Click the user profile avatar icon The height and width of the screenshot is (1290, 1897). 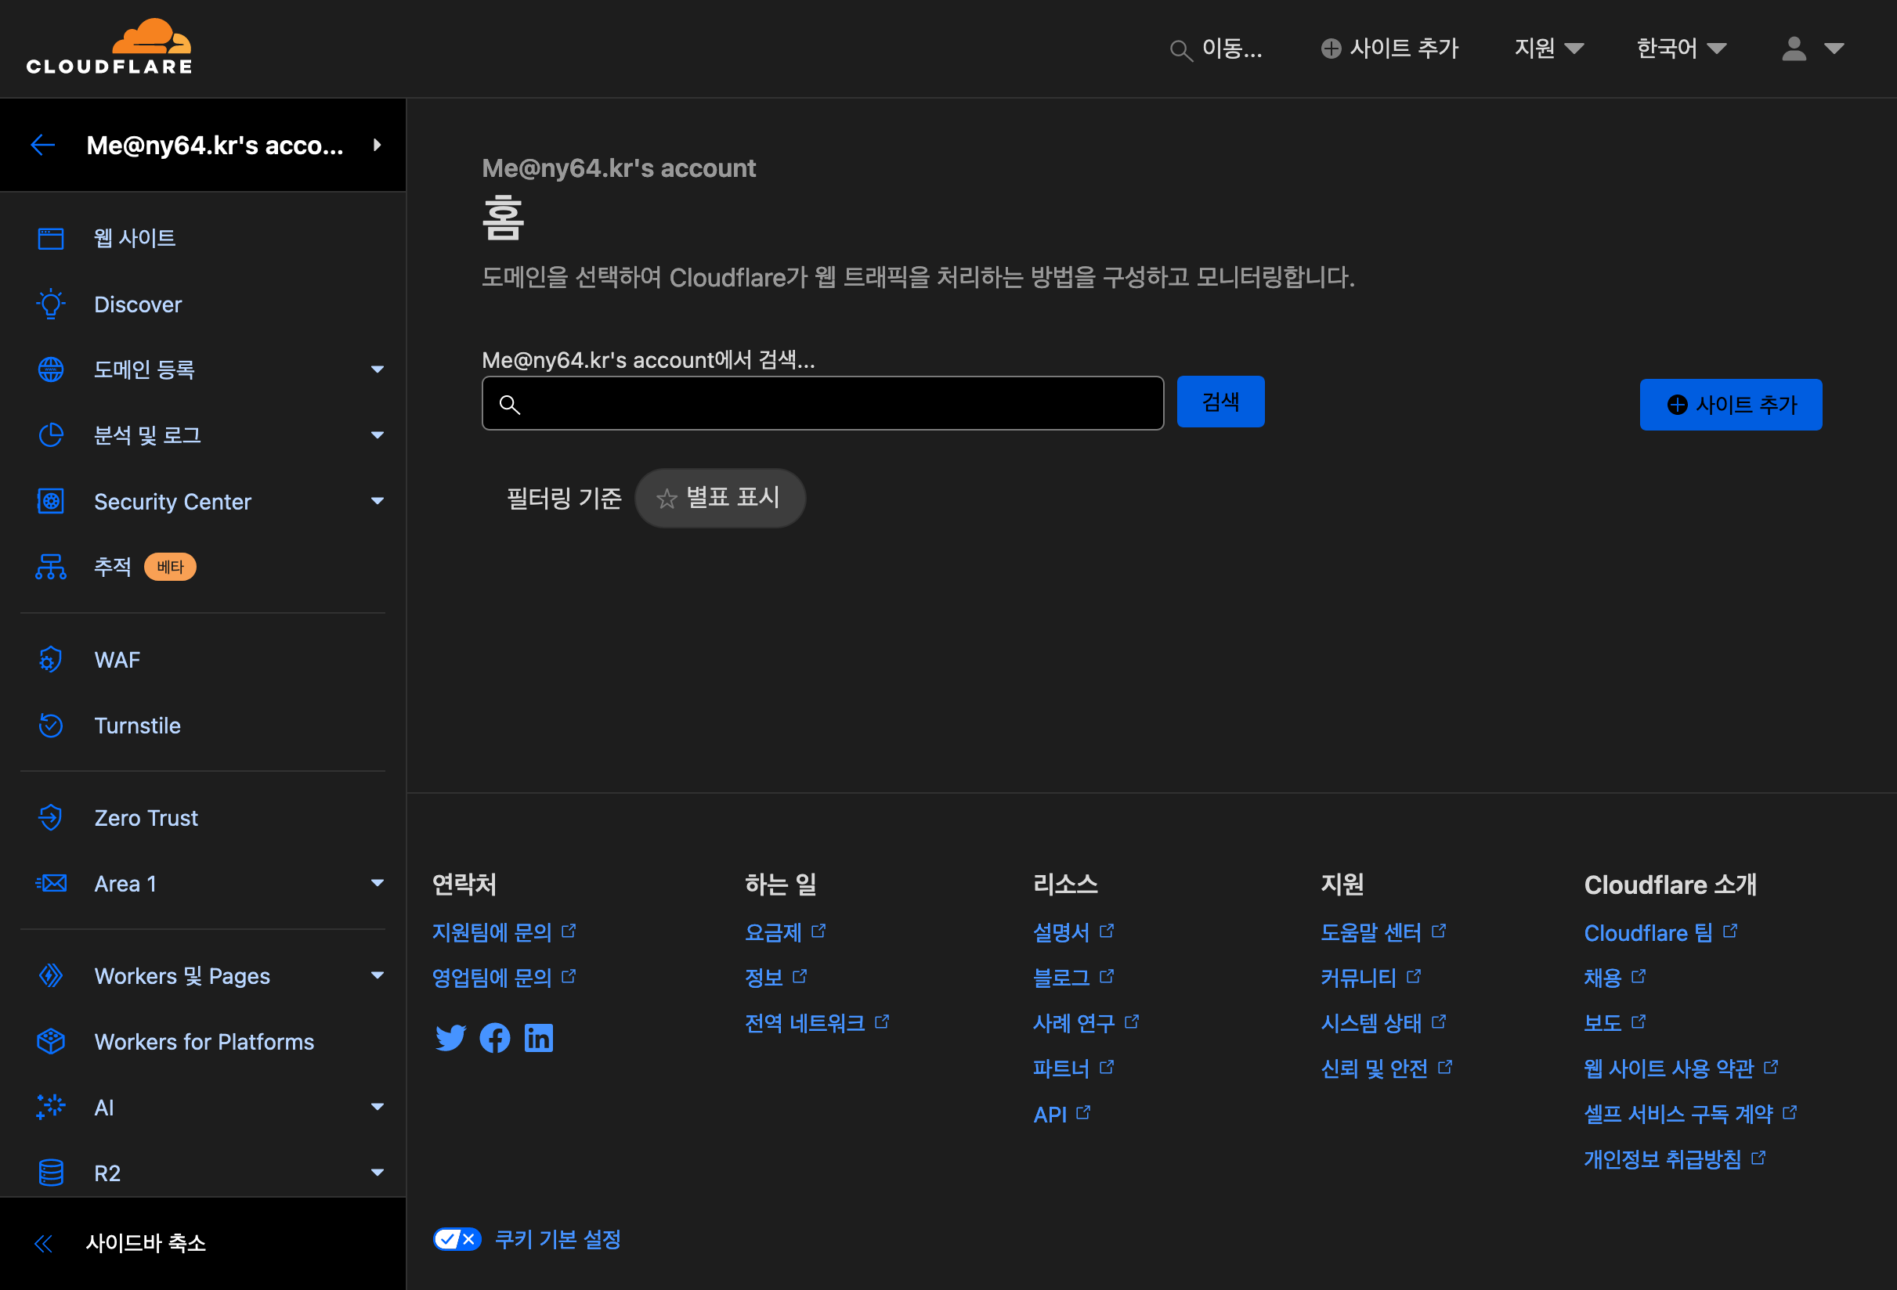tap(1794, 49)
